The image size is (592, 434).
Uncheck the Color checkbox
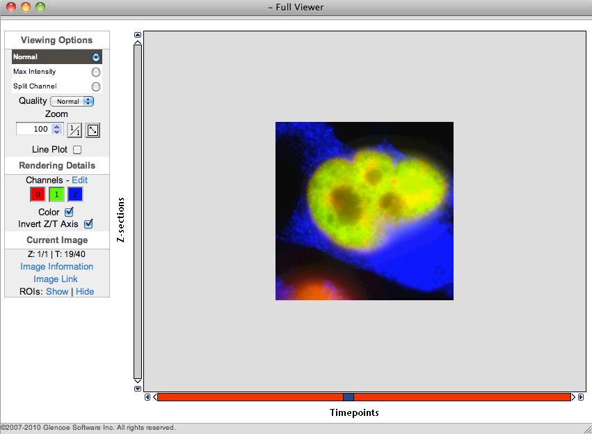click(69, 212)
